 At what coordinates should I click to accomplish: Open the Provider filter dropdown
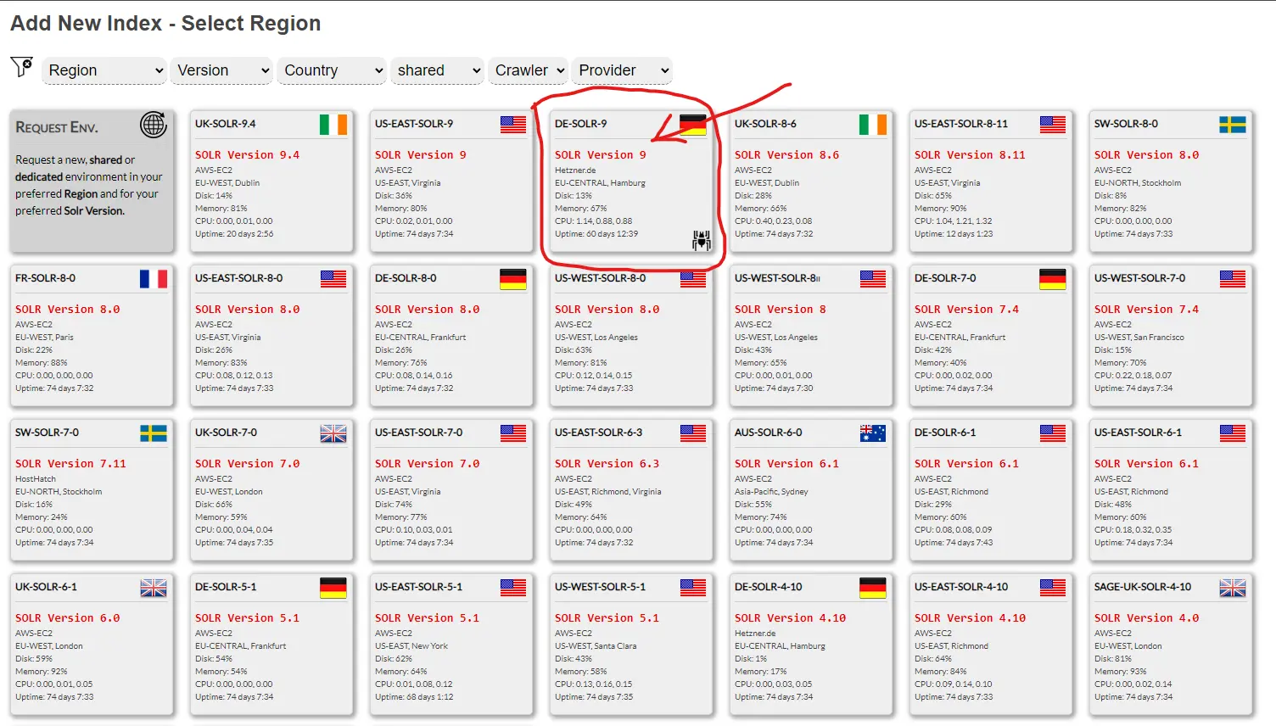[623, 70]
